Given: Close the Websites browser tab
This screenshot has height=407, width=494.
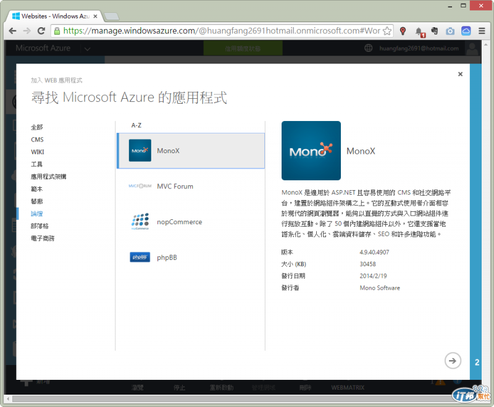Looking at the screenshot, I should pos(95,16).
